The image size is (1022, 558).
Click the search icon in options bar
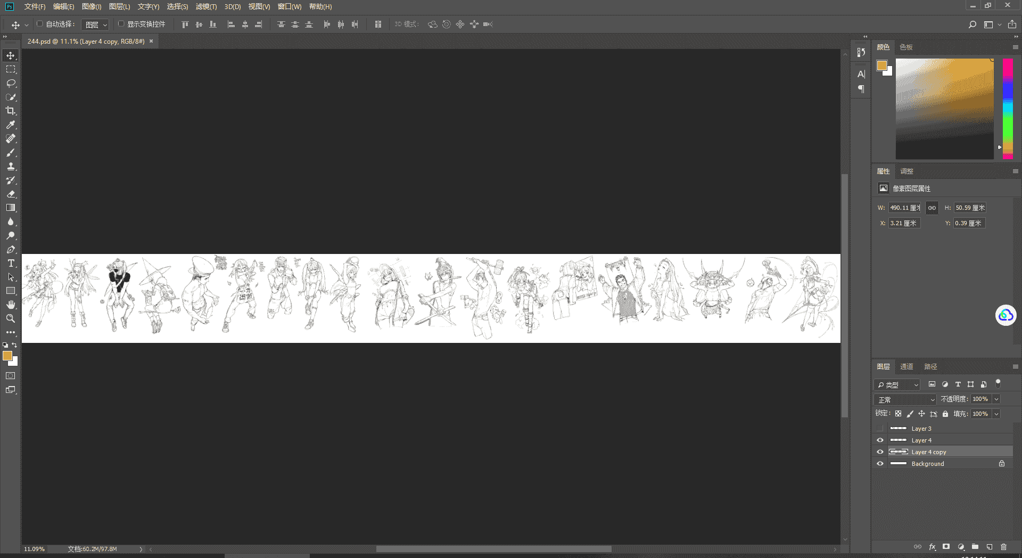[972, 24]
